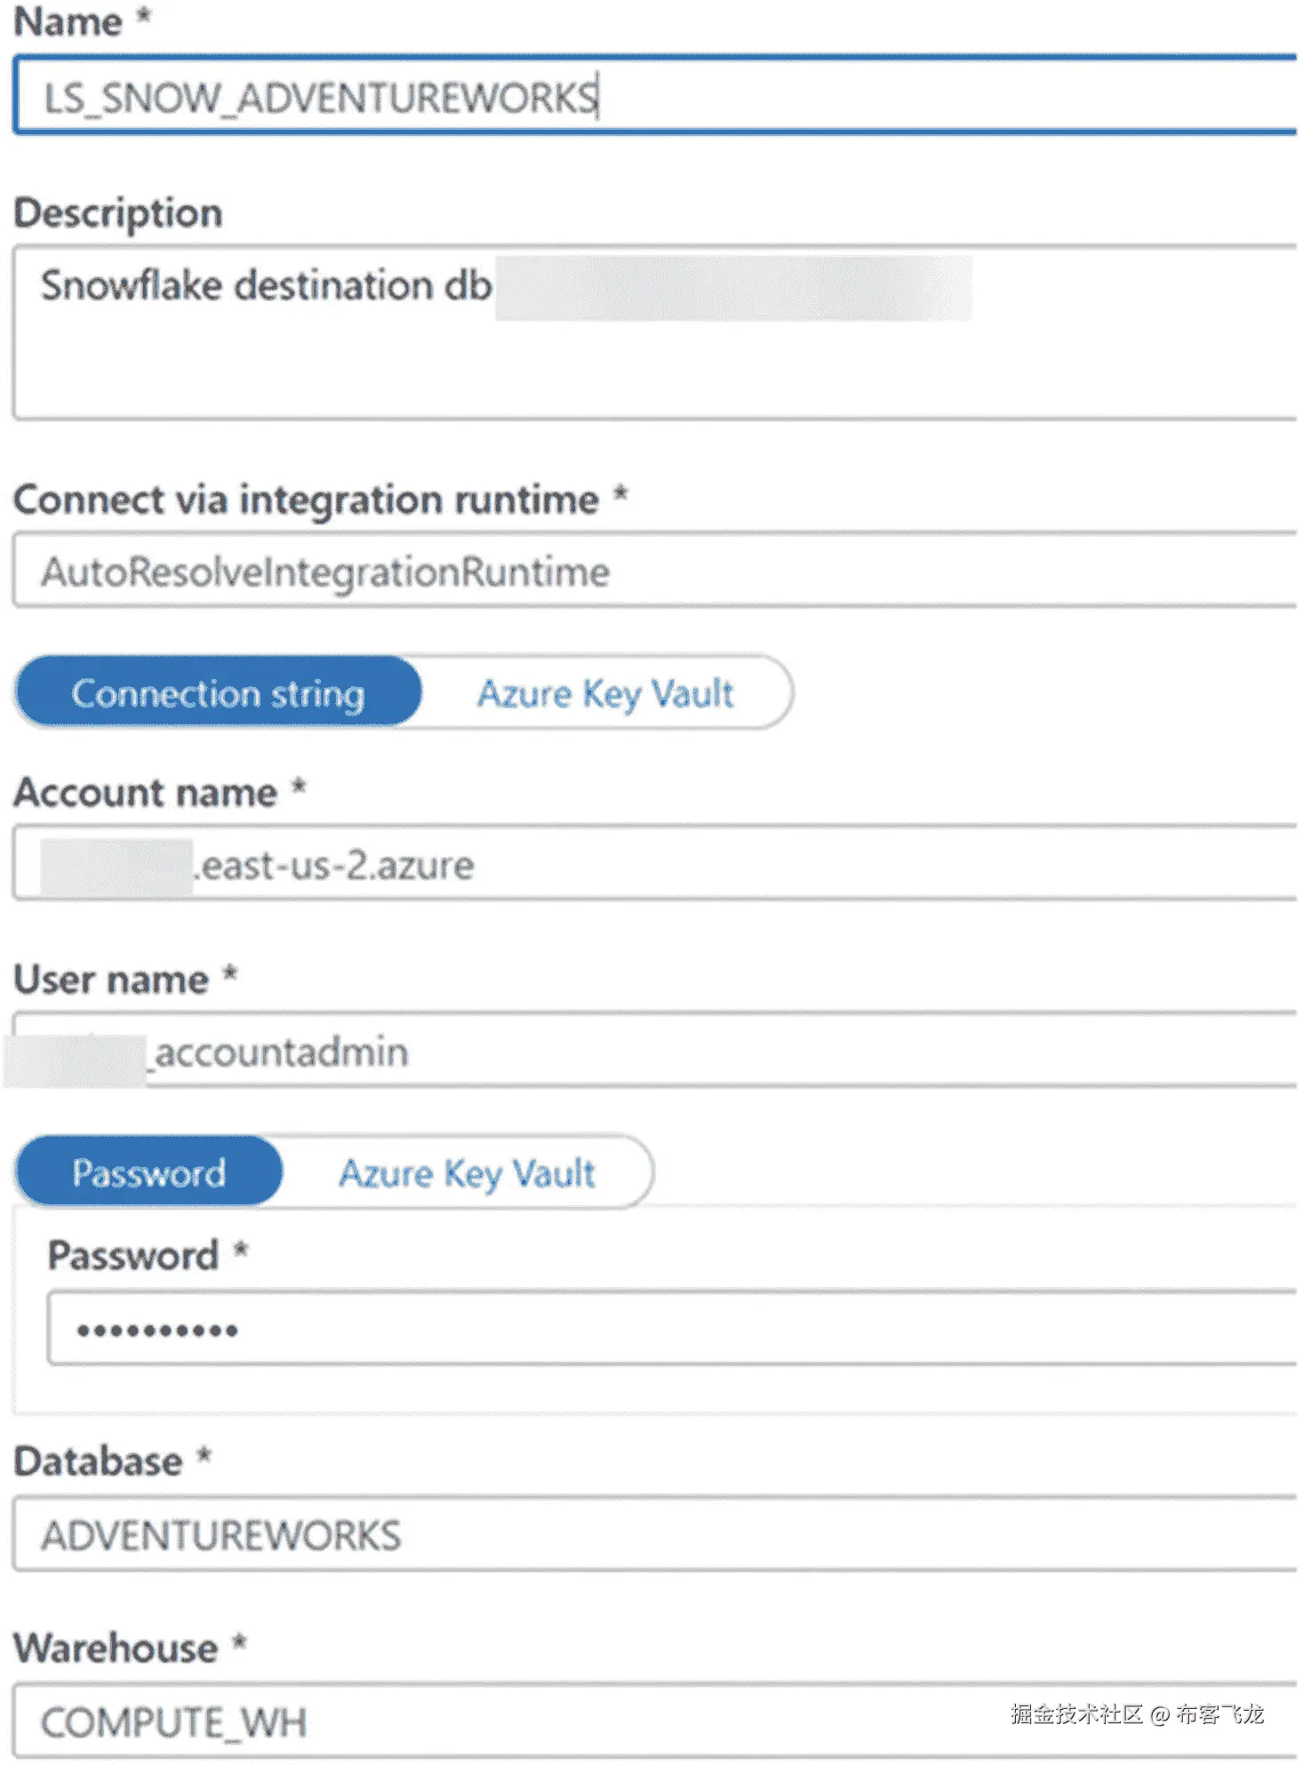Click the Description label
This screenshot has width=1303, height=1765.
pyautogui.click(x=118, y=213)
